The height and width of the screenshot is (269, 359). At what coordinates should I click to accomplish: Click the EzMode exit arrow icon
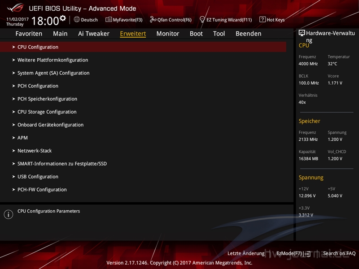[x=307, y=254]
